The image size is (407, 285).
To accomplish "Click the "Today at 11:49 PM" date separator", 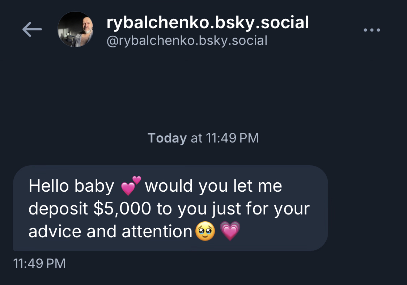I will 203,138.
